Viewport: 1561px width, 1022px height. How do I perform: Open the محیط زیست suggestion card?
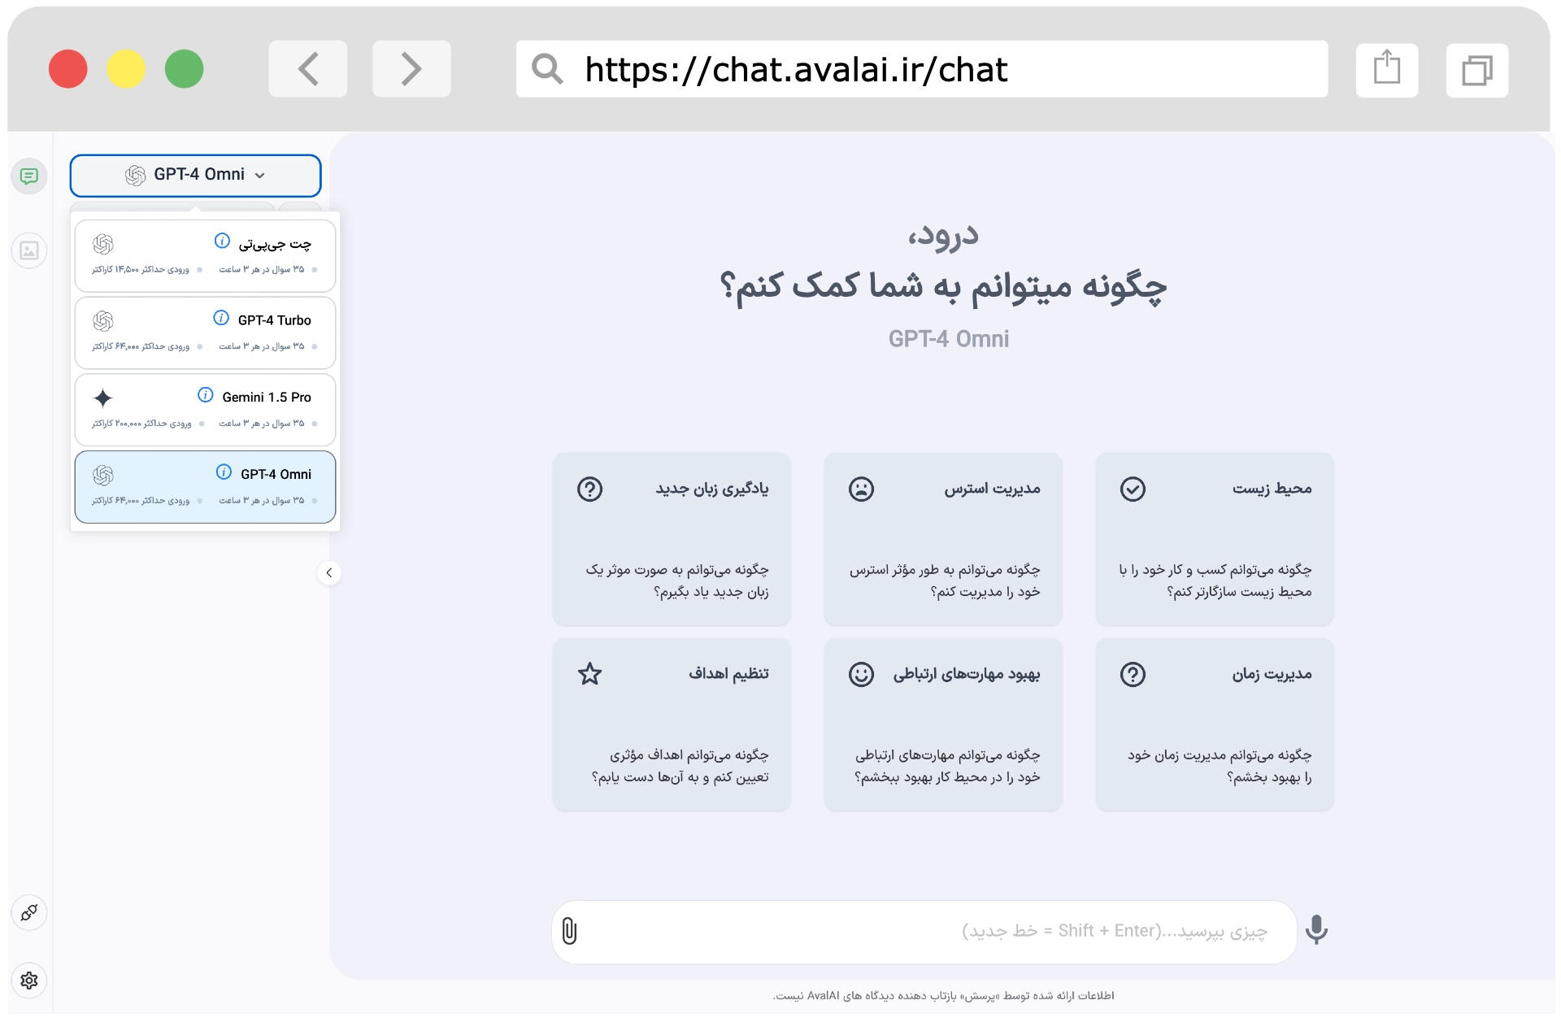pos(1215,540)
